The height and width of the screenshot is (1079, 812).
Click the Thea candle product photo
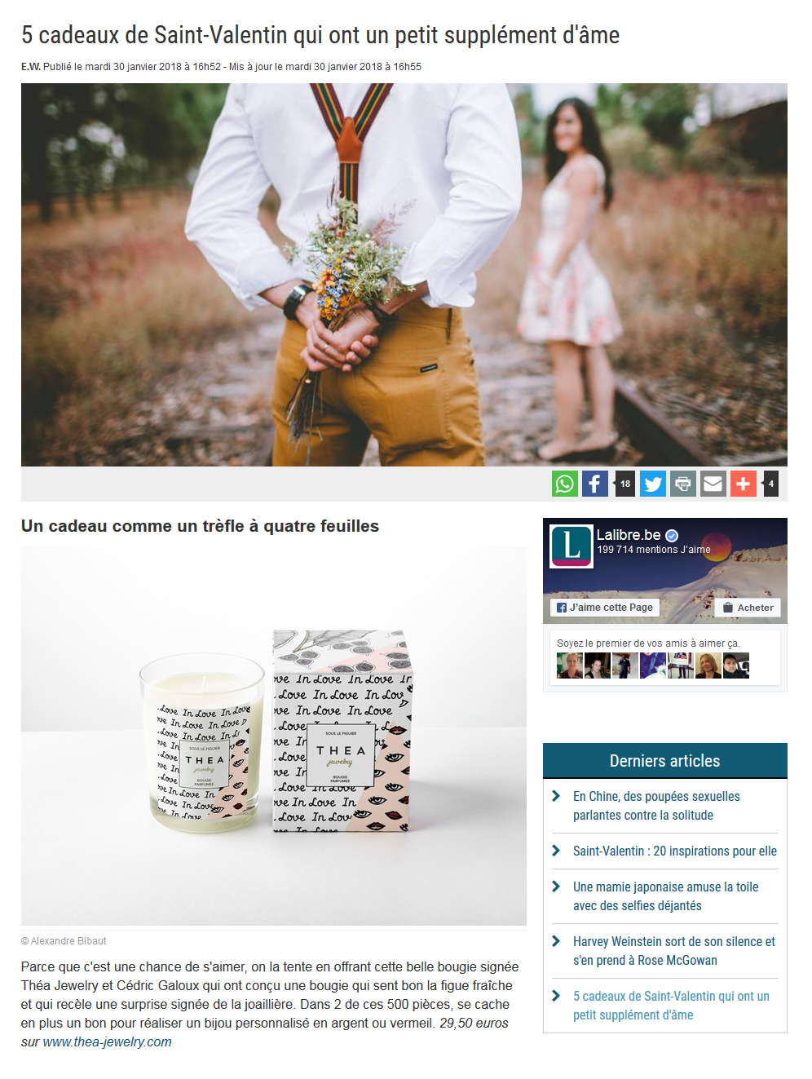coord(274,736)
